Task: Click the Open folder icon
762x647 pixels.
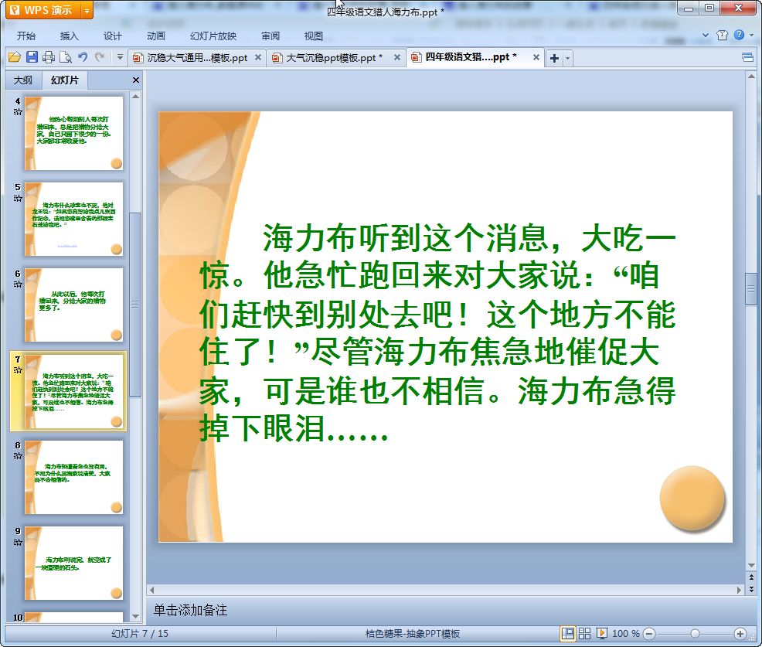Action: [x=15, y=57]
